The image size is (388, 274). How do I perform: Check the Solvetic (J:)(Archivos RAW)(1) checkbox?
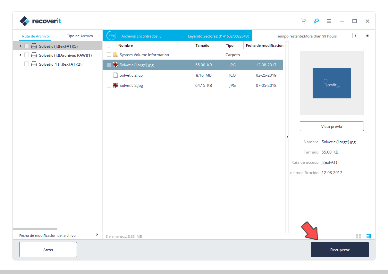pyautogui.click(x=27, y=55)
